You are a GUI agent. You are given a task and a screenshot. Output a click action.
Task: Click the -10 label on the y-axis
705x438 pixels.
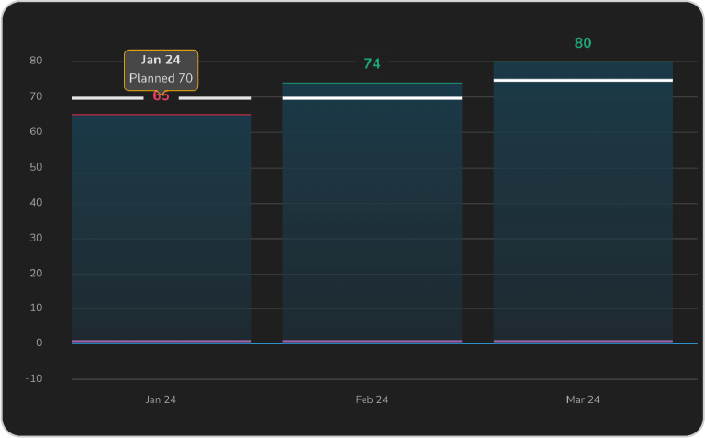(34, 379)
